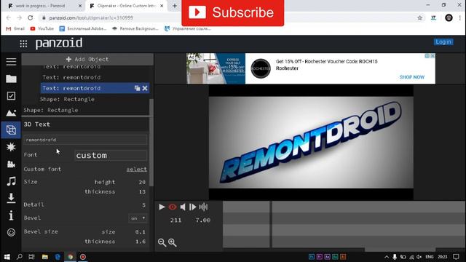Viewport: 466px width, 262px height.
Task: Zoom out the timeline
Action: pyautogui.click(x=162, y=242)
